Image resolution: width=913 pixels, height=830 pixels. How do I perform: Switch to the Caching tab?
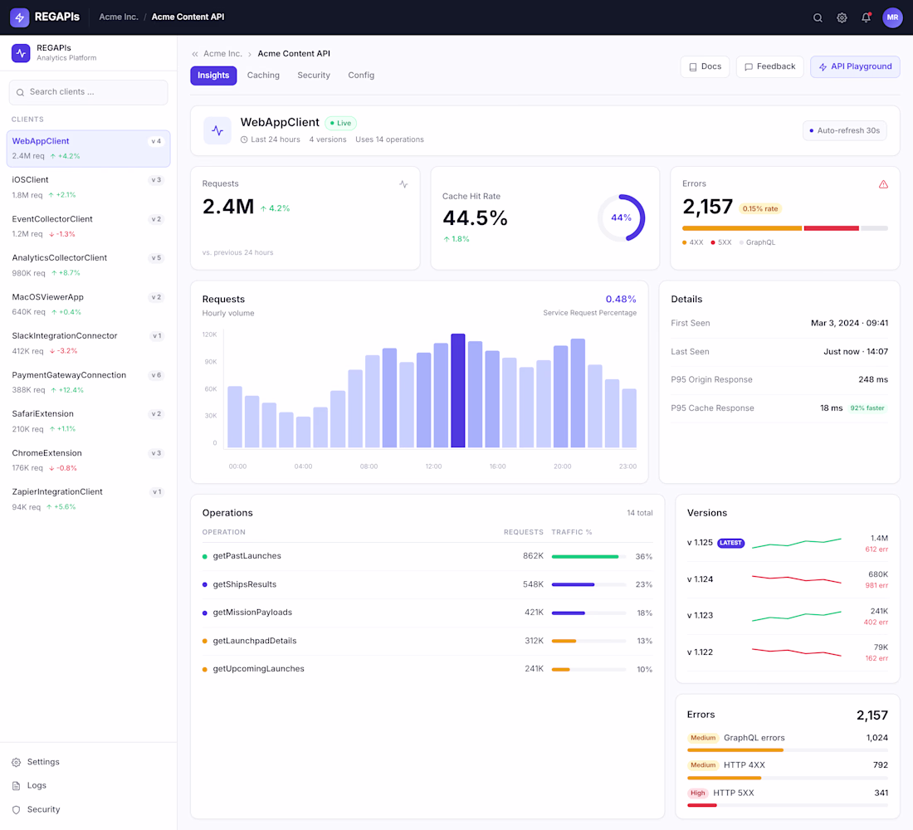(x=263, y=76)
